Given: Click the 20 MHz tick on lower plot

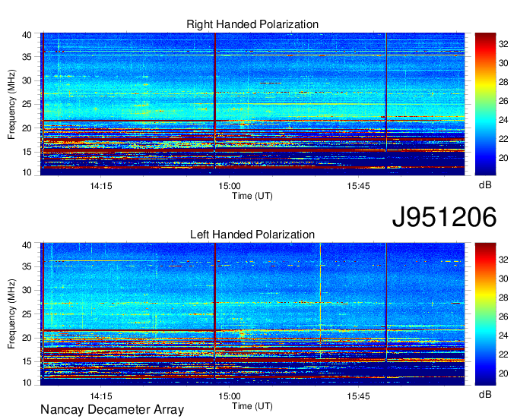Looking at the screenshot, I should coord(27,338).
